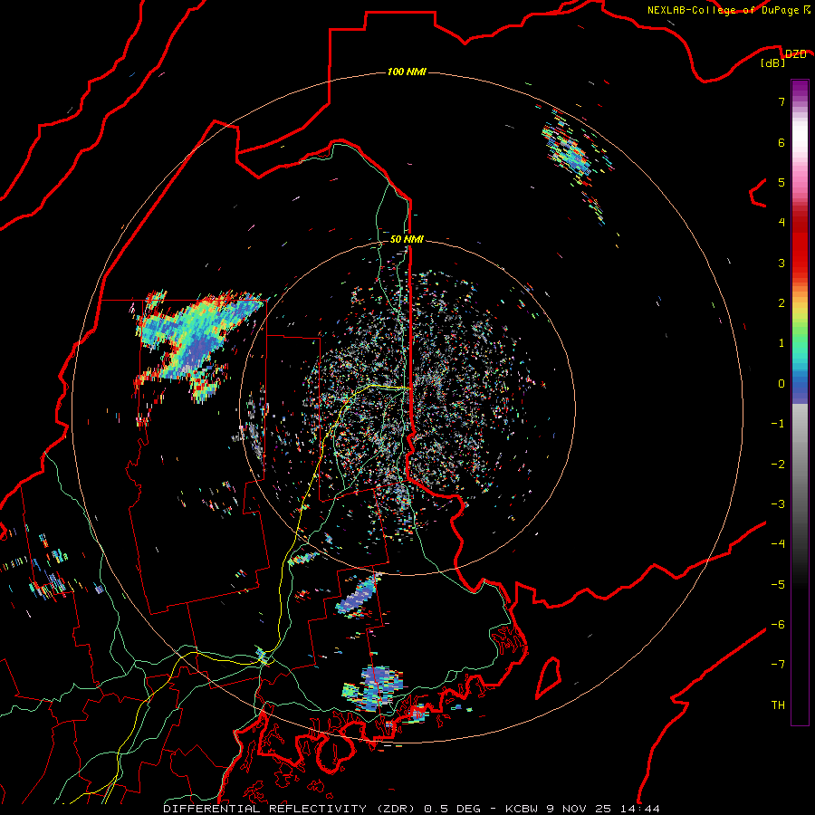
Task: Click the 7 value on the color scale
Action: coord(781,101)
